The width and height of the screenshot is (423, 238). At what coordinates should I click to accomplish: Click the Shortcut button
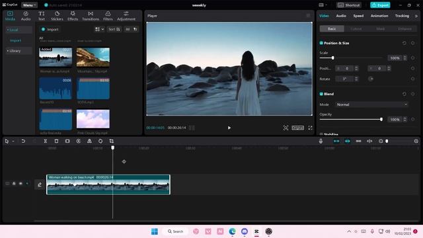(349, 5)
